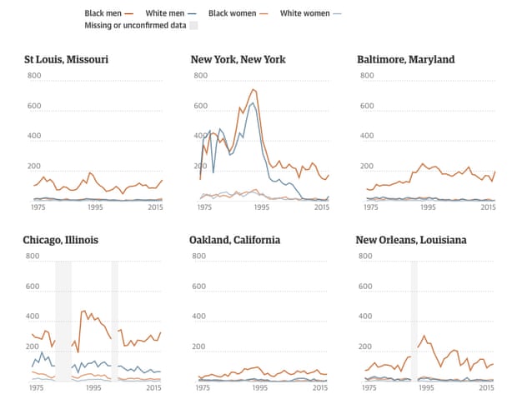This screenshot has height=404, width=517.
Task: Click the 1975 x-axis label under Oakland chart
Action: pos(203,388)
